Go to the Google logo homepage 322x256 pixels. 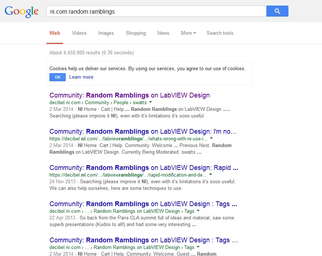click(21, 11)
